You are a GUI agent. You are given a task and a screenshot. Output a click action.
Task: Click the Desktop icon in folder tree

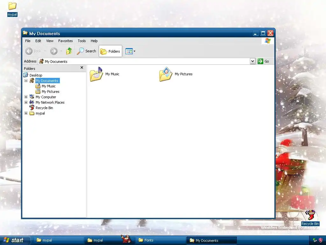pyautogui.click(x=25, y=75)
